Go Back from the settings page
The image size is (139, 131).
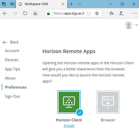[x=11, y=42]
